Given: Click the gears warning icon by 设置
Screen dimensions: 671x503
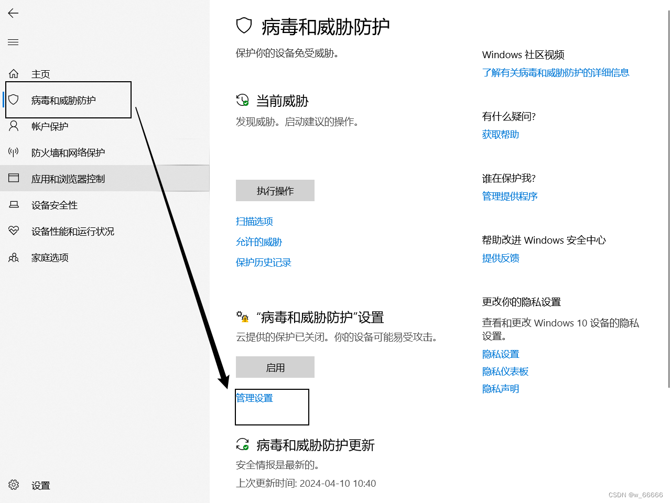Looking at the screenshot, I should pyautogui.click(x=242, y=316).
